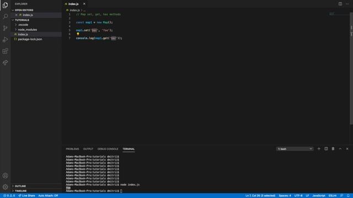Open the editor More Actions menu

pyautogui.click(x=347, y=4)
